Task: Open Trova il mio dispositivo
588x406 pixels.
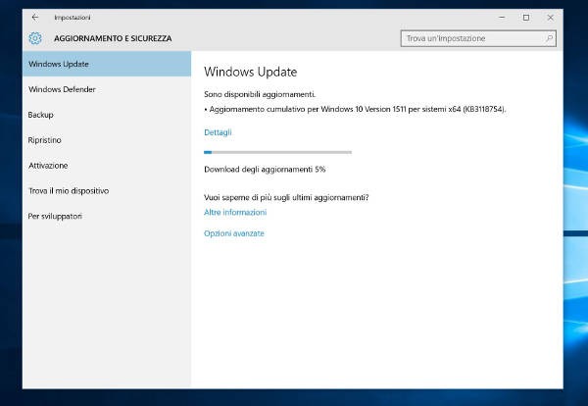Action: (107, 190)
